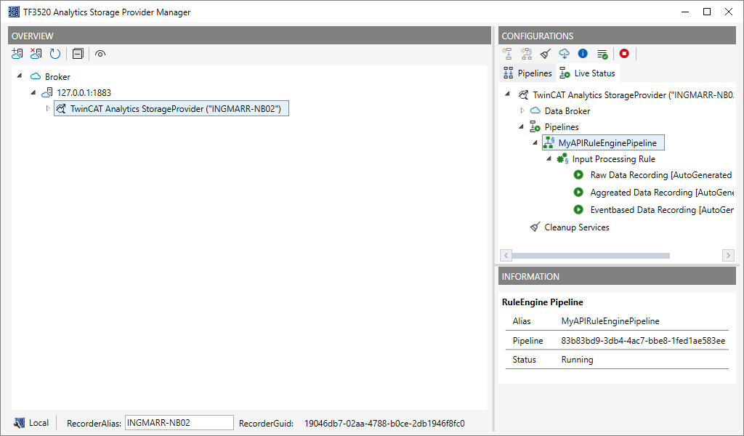The height and width of the screenshot is (436, 744).
Task: Collapse the MyAPIRuleEnginePipeline node
Action: pyautogui.click(x=535, y=143)
